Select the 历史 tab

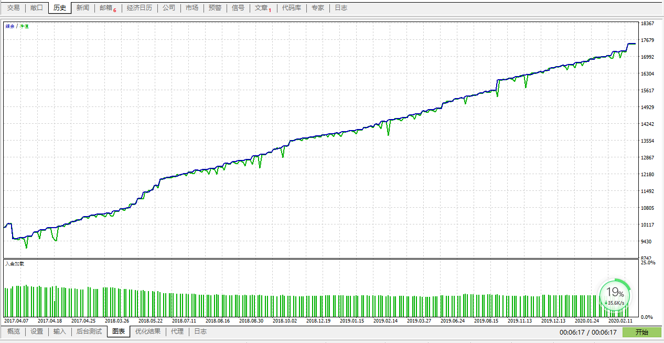[60, 8]
